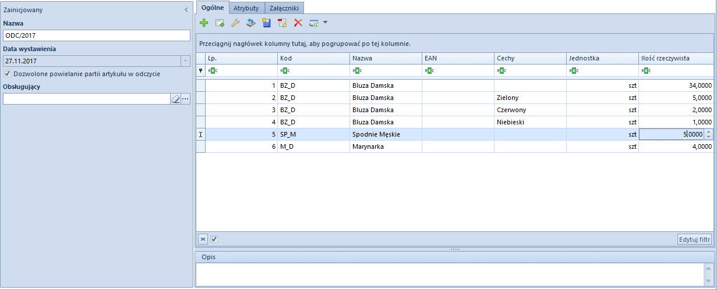
Task: Click the filter cell under Cechy column
Action: click(x=530, y=70)
